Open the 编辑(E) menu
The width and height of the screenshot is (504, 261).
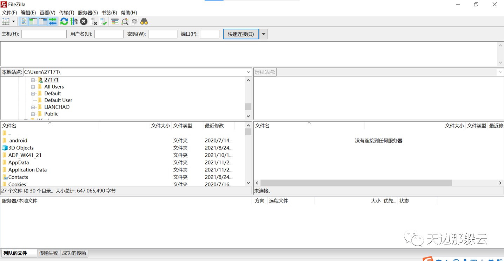coord(28,13)
